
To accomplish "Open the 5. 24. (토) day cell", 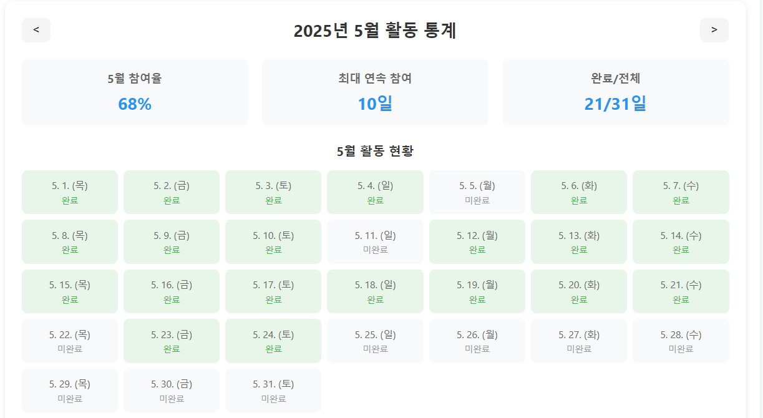I will coord(273,341).
